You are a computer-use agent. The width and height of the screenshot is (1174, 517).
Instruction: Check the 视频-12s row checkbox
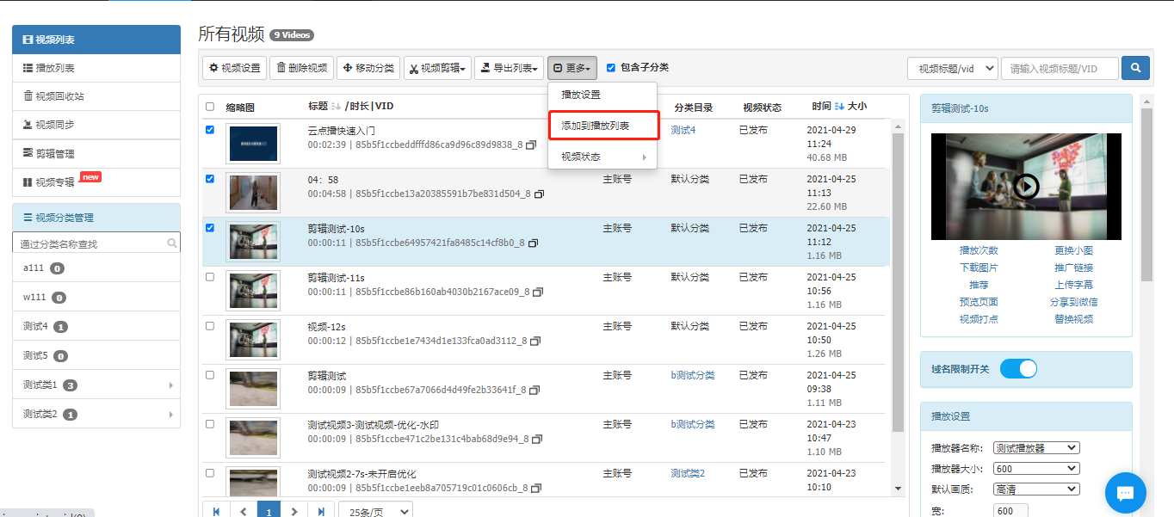coord(210,326)
